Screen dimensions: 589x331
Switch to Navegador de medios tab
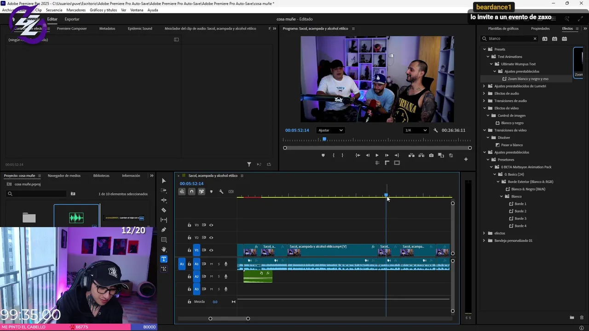[x=64, y=176]
